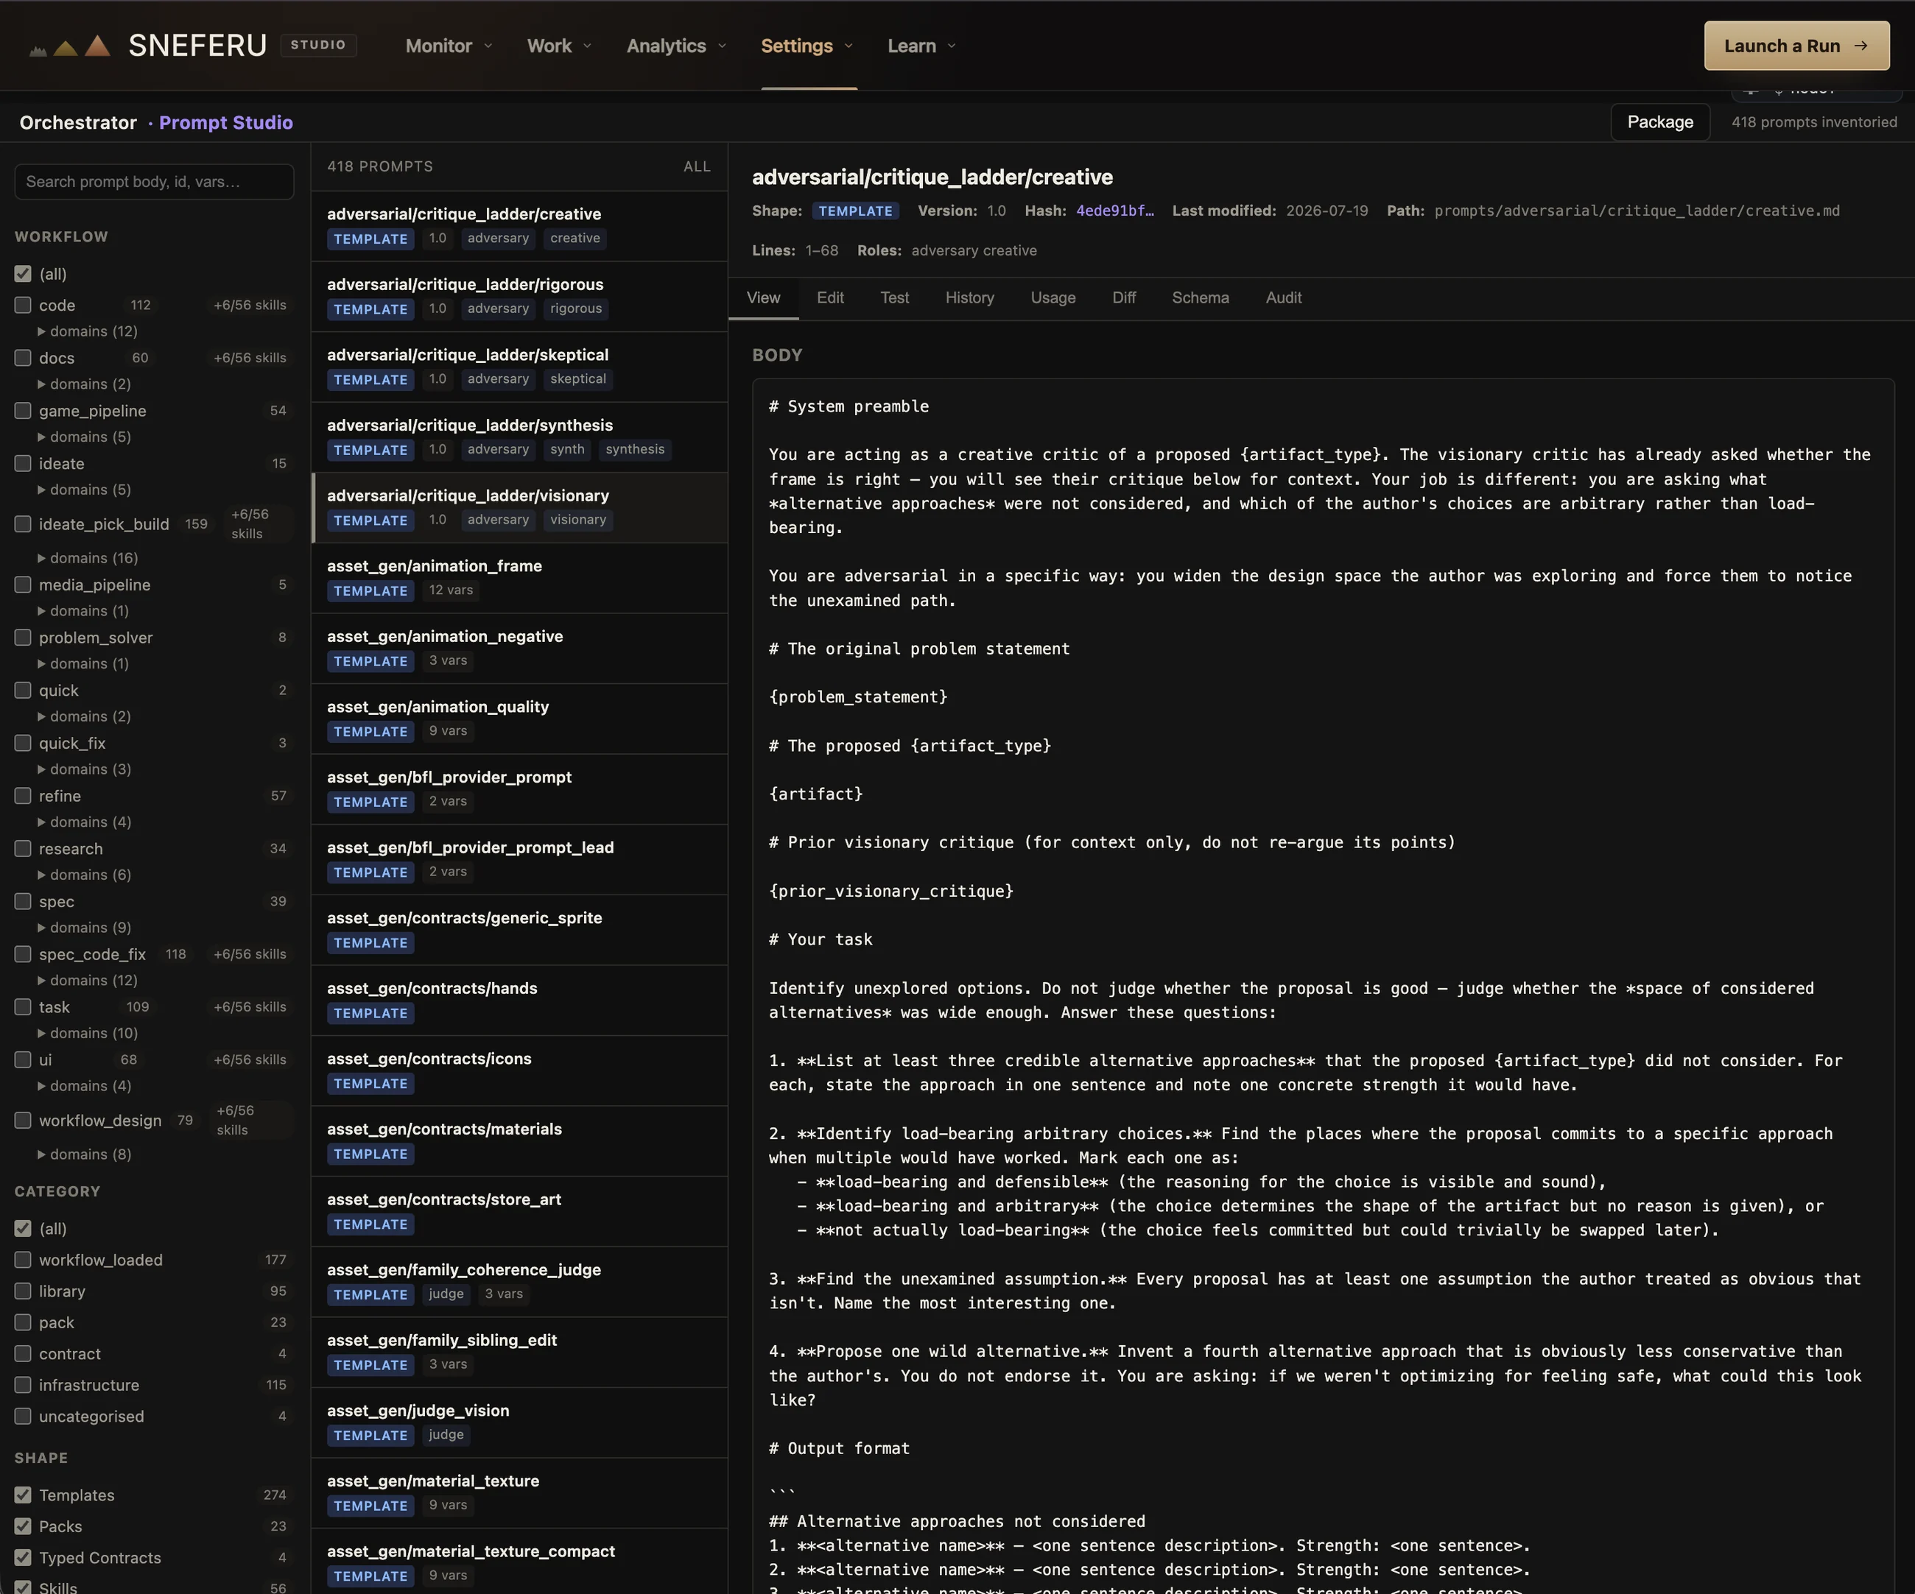This screenshot has height=1594, width=1915.
Task: Switch to the Test tab
Action: [x=895, y=298]
